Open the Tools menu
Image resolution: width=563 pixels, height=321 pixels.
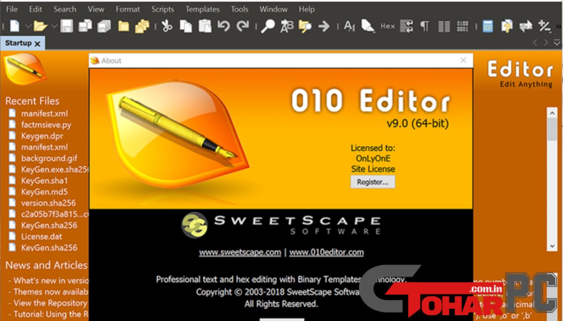[x=240, y=9]
